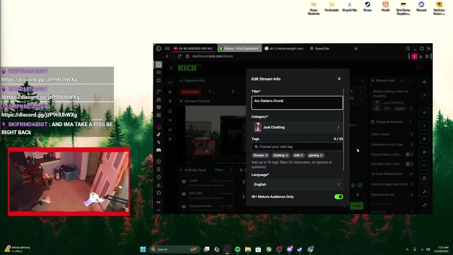Open Discord in the Opera GX sidebar

point(159,150)
